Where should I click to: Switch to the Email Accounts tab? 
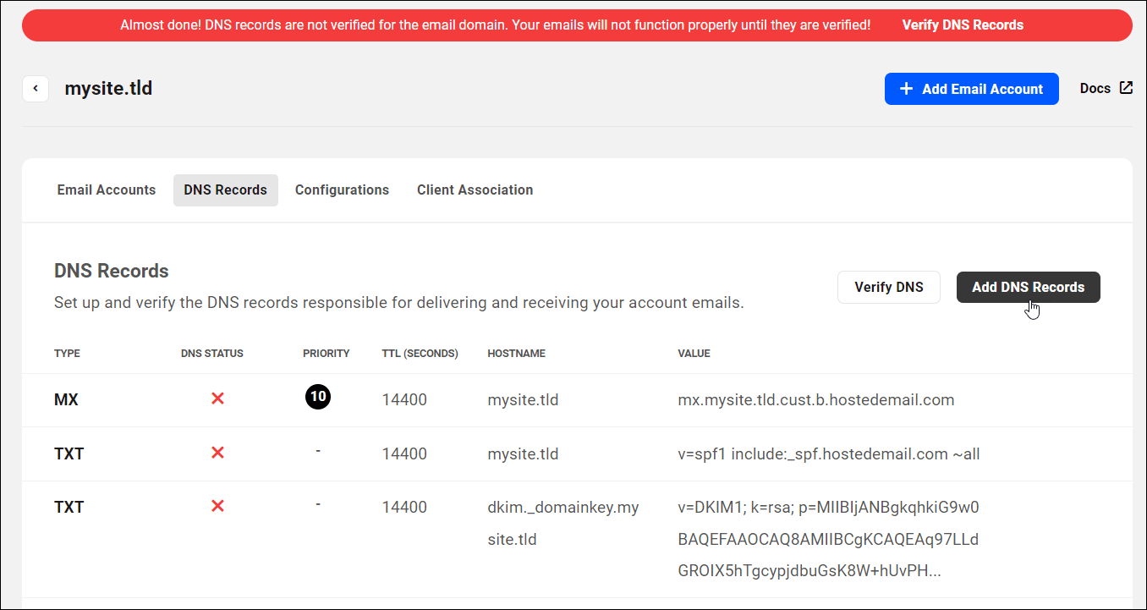pos(106,190)
